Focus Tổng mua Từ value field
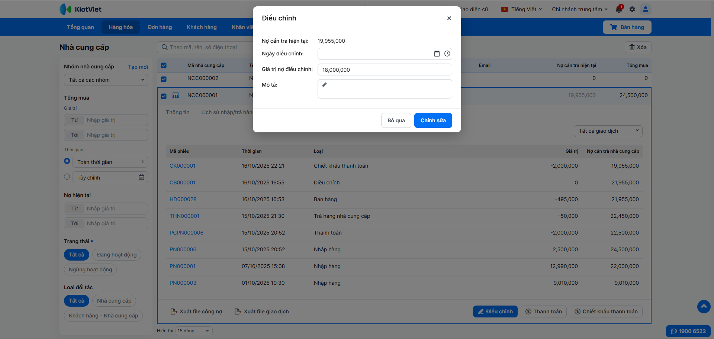 (x=116, y=120)
